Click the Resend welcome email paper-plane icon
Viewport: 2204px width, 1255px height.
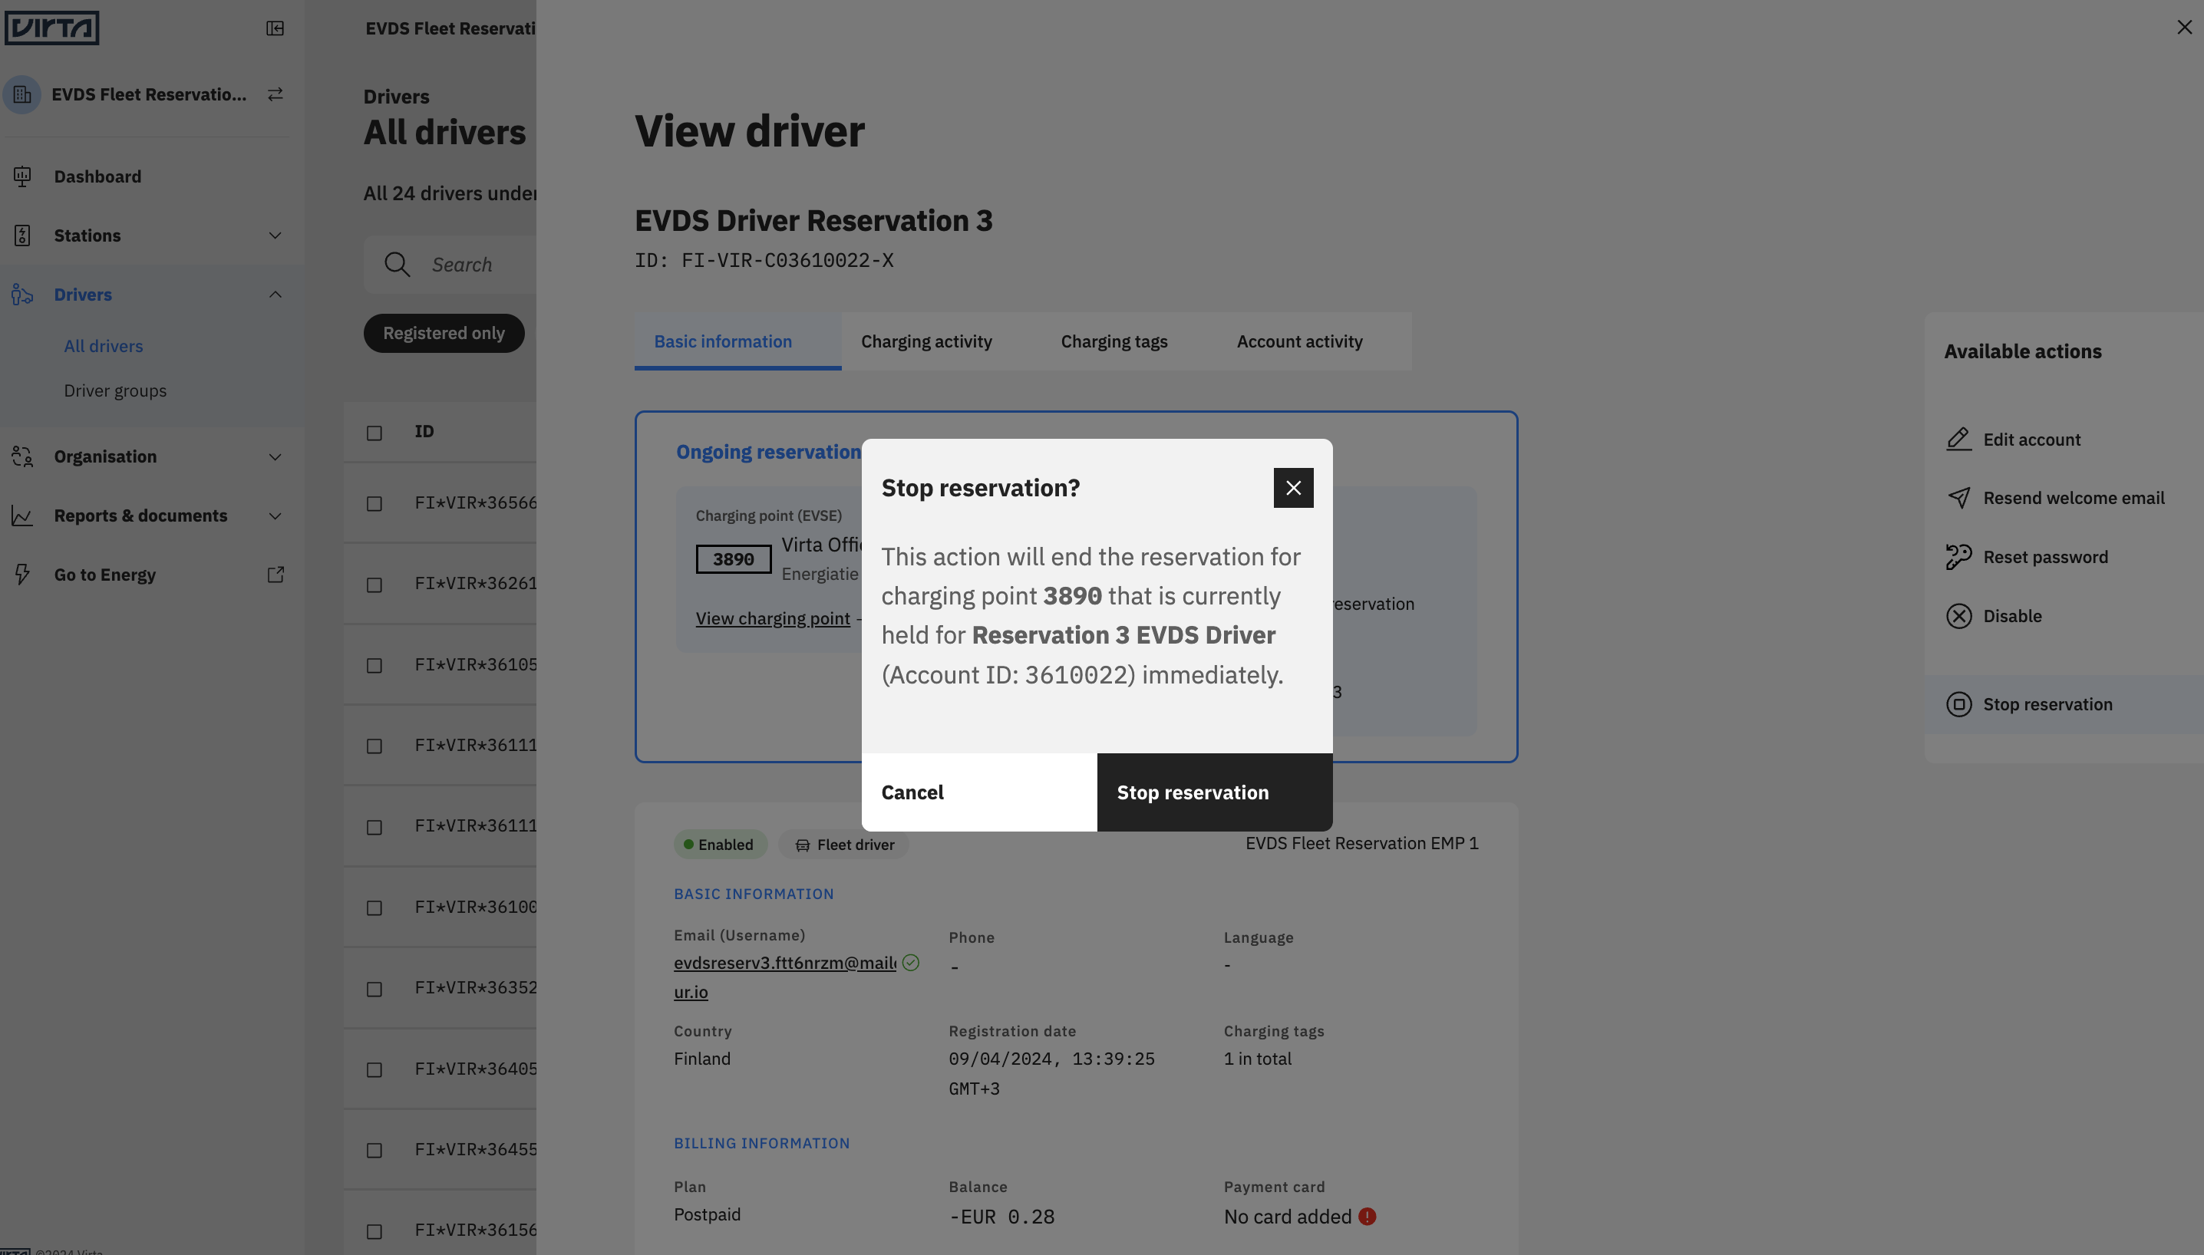point(1959,498)
